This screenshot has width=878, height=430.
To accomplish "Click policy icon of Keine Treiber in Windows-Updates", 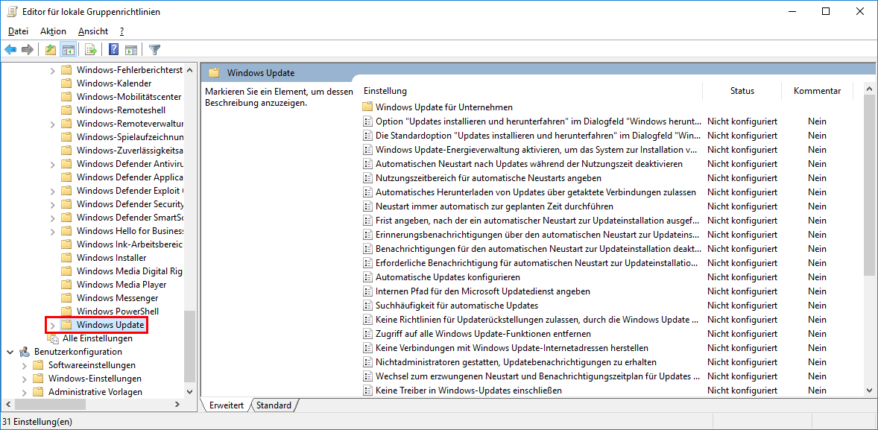I will click(368, 391).
